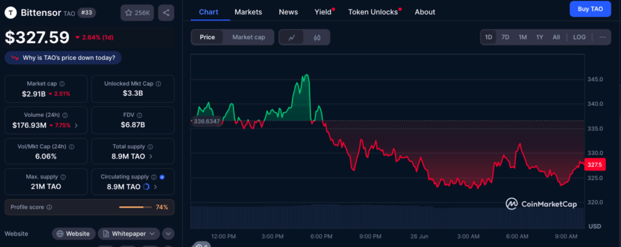The height and width of the screenshot is (247, 621).
Task: Open the News tab
Action: pos(288,12)
